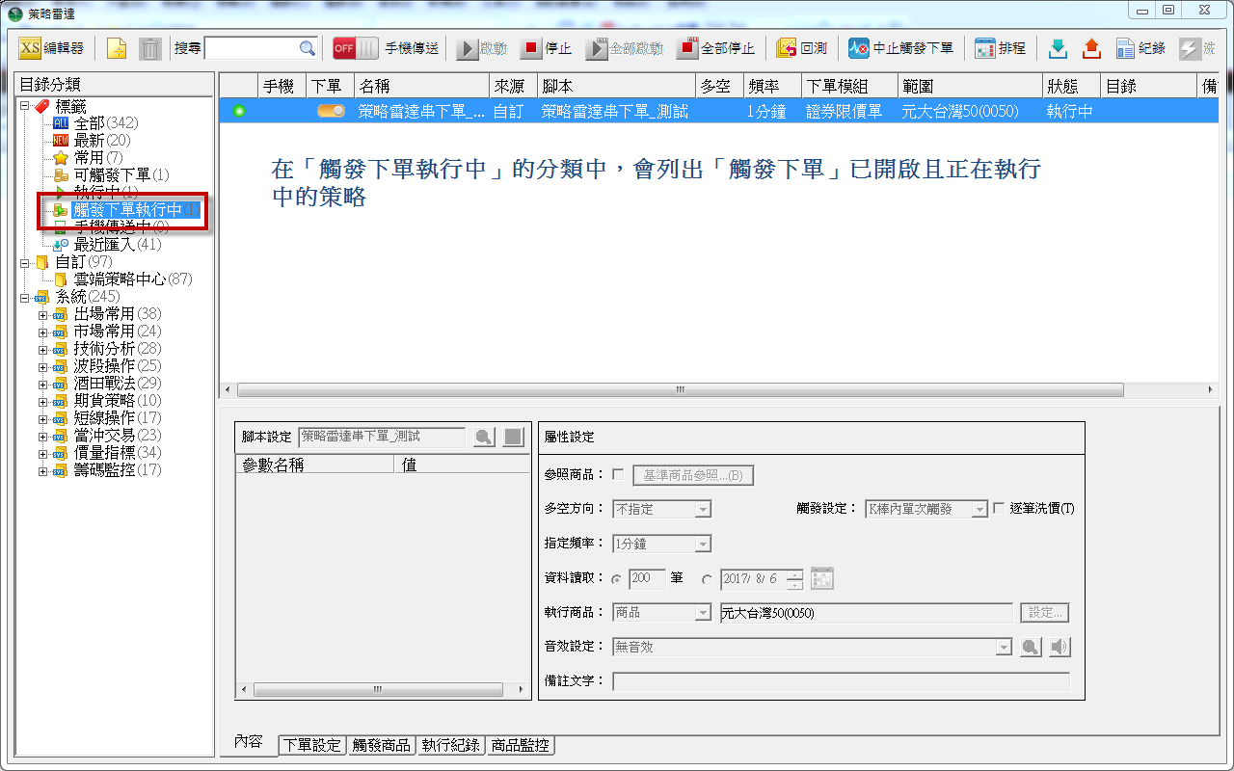Check the 逐筆洗價 checkbox
Viewport: 1234px width, 771px height.
[999, 508]
